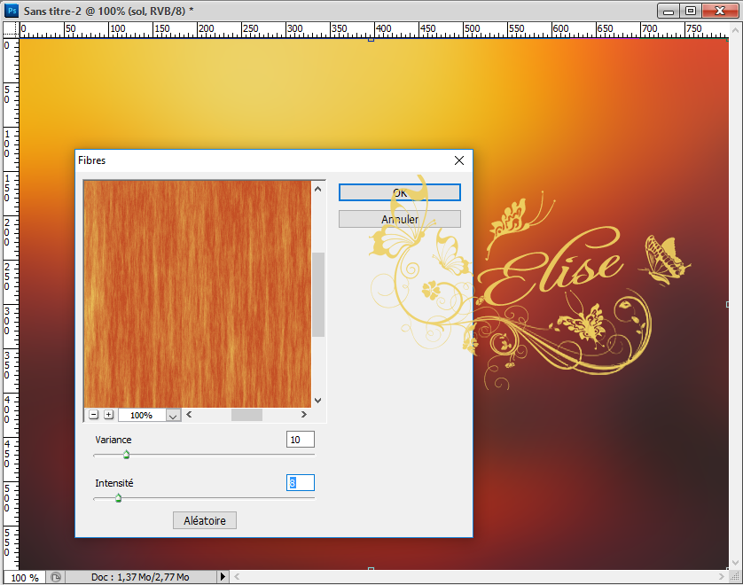Click the Photoshop icon in the title bar
The image size is (743, 585).
click(x=11, y=11)
